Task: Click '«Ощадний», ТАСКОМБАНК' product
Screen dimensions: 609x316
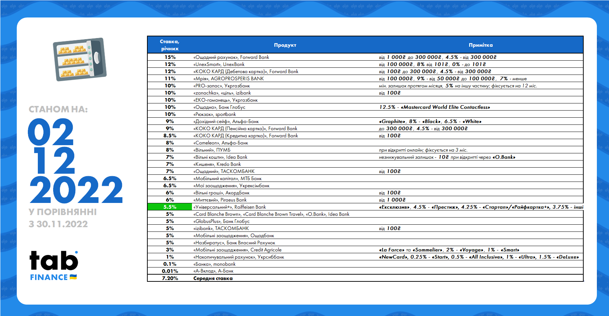Action: click(x=224, y=171)
